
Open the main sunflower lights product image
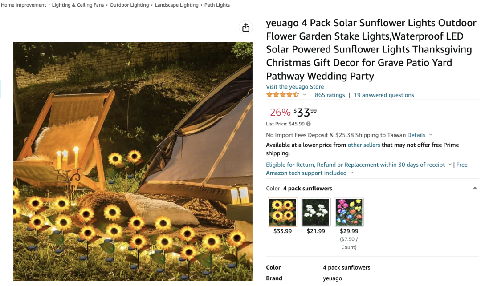[x=133, y=161]
